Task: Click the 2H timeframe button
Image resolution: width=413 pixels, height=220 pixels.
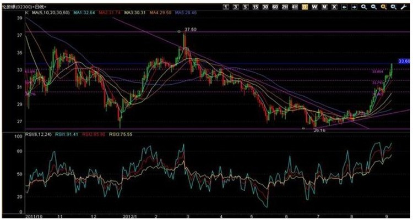Action: tap(284, 7)
